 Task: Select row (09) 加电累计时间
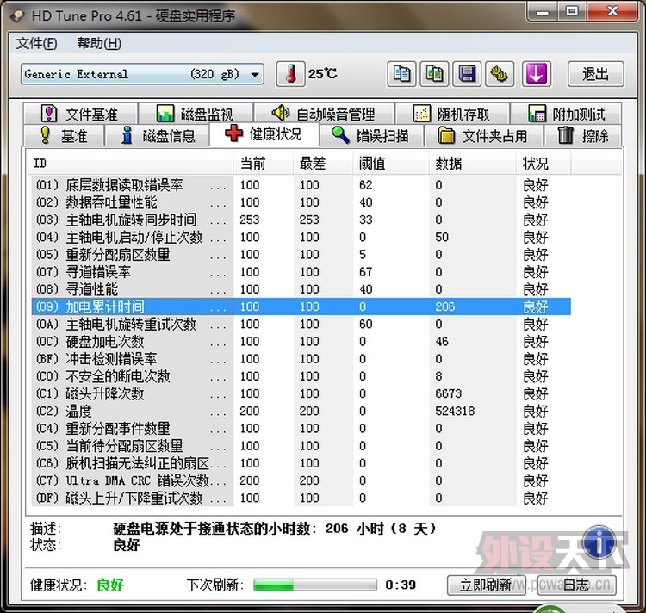[x=301, y=306]
